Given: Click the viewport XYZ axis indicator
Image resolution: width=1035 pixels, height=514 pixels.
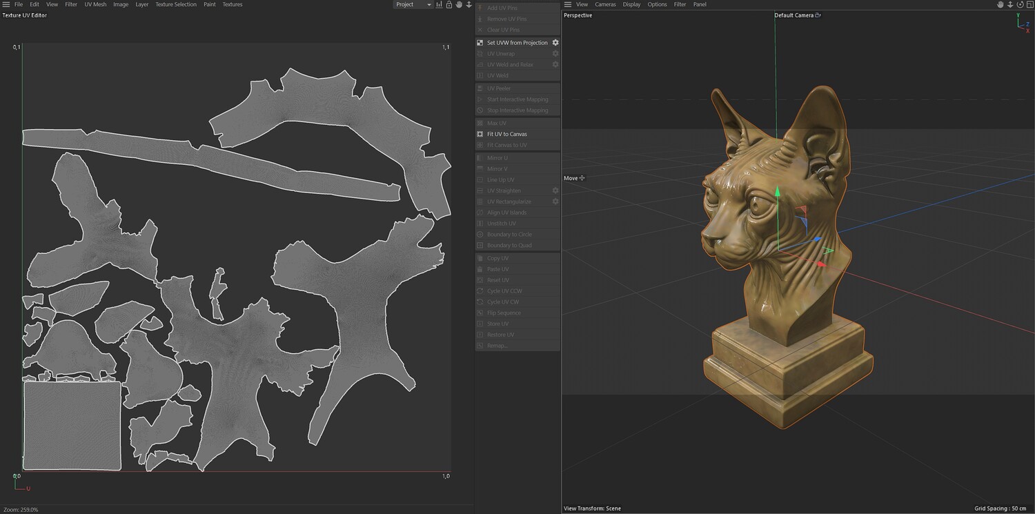Looking at the screenshot, I should click(x=1023, y=23).
